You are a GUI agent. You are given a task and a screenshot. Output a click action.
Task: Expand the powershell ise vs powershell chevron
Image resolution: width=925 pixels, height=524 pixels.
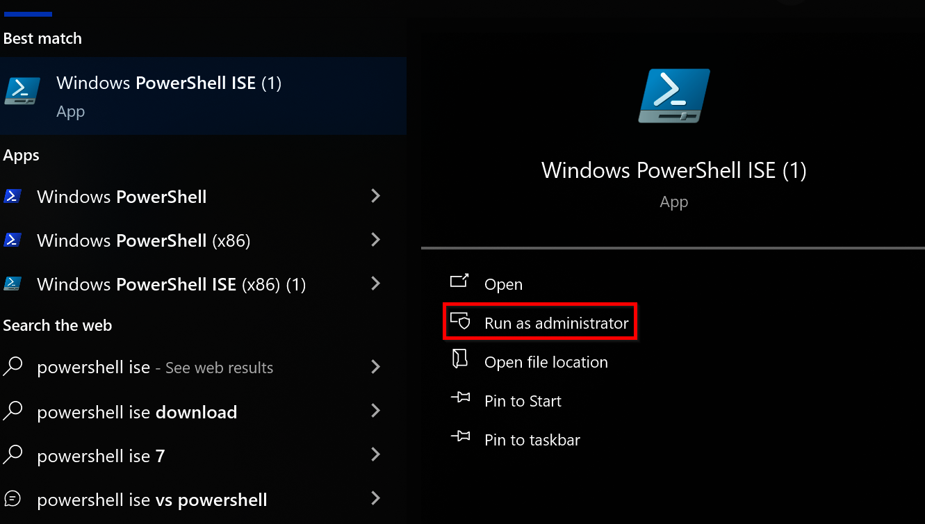click(x=375, y=499)
